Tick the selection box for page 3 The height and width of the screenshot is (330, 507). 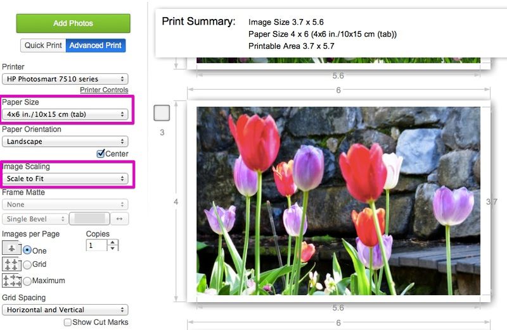tap(162, 113)
